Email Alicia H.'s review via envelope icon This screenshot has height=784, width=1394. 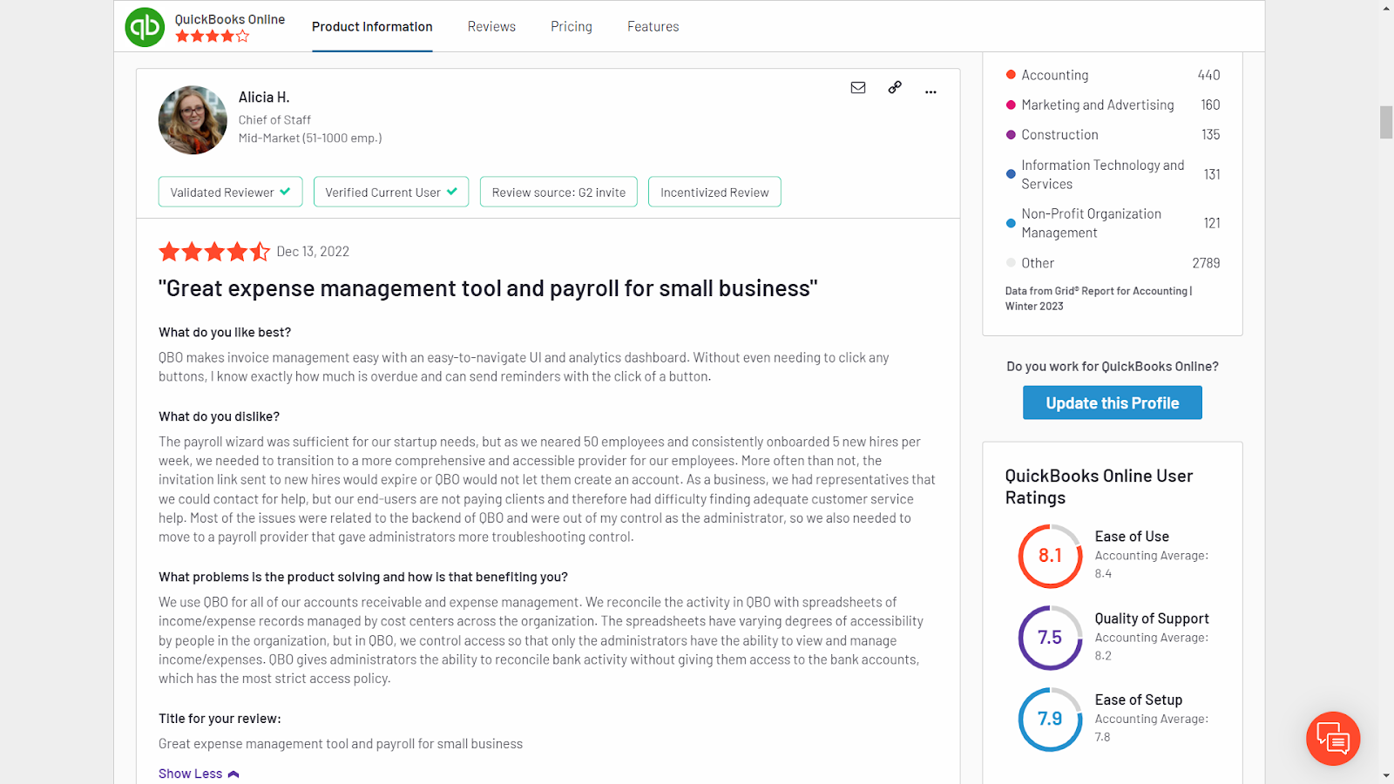858,87
